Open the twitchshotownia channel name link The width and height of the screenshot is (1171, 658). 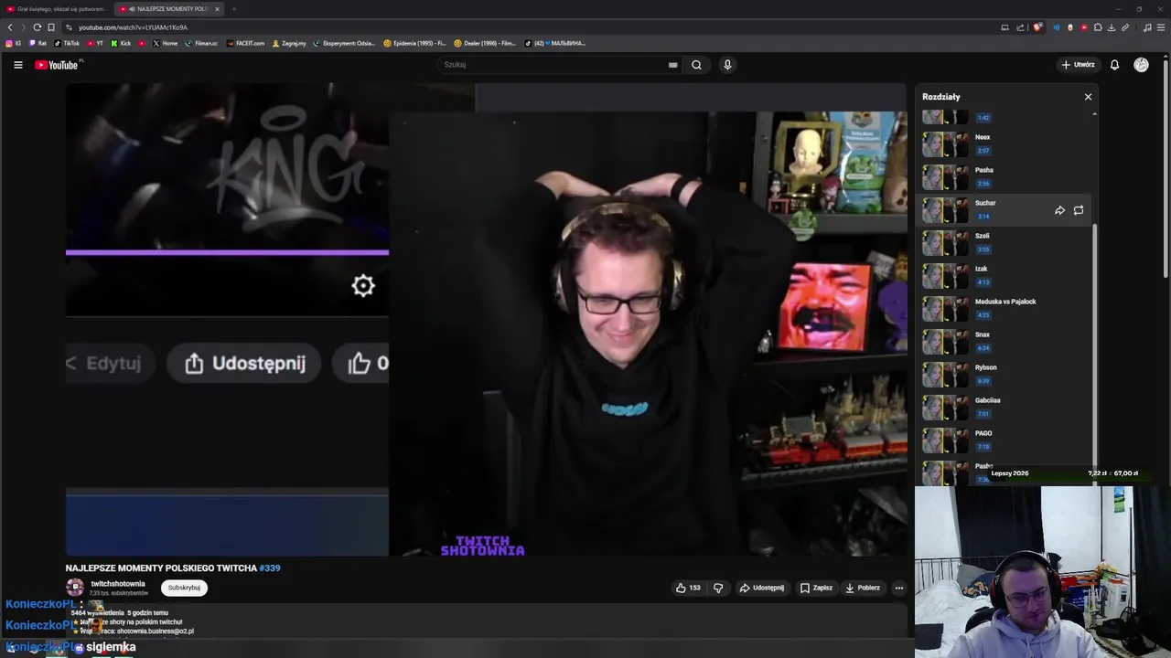pyautogui.click(x=118, y=584)
